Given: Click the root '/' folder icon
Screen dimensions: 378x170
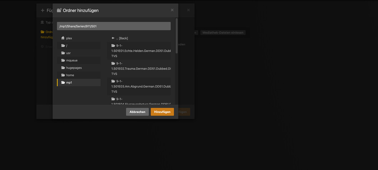Looking at the screenshot, I should pyautogui.click(x=63, y=46).
